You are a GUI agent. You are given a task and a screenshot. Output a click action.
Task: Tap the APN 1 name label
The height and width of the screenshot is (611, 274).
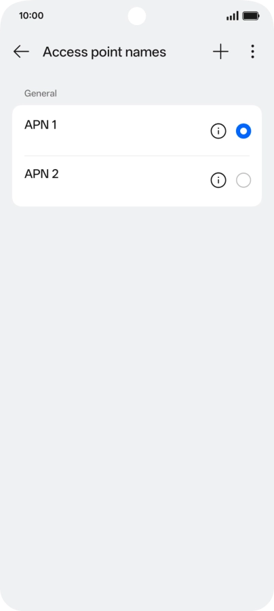click(x=41, y=125)
